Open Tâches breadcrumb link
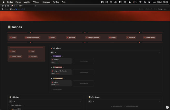Image resolution: width=170 pixels, height=110 pixels. [x=12, y=9]
